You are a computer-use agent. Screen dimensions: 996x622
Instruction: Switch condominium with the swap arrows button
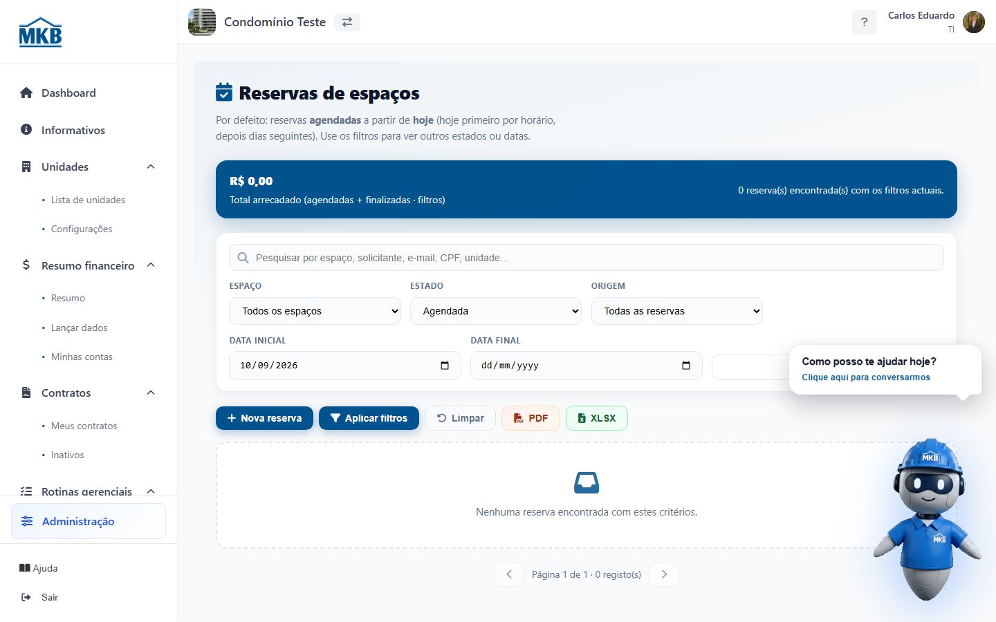tap(347, 22)
